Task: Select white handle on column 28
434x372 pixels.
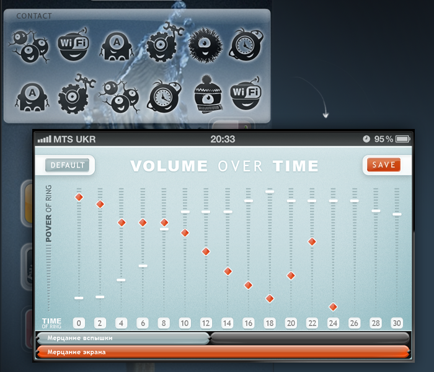Action: pos(376,211)
